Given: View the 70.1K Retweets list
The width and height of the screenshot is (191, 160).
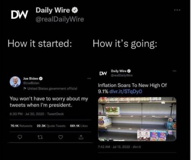Looking at the screenshot, I should 21,126.
